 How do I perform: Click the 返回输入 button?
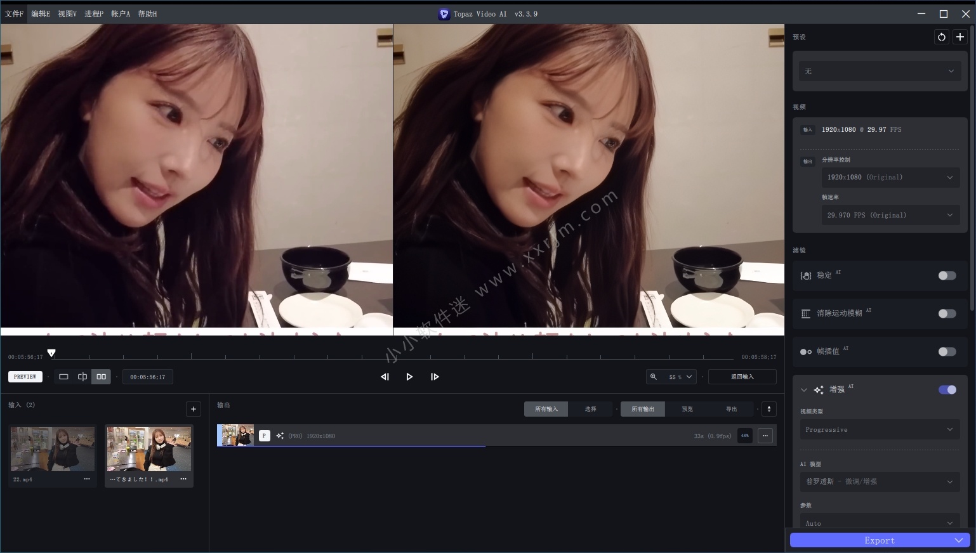741,376
